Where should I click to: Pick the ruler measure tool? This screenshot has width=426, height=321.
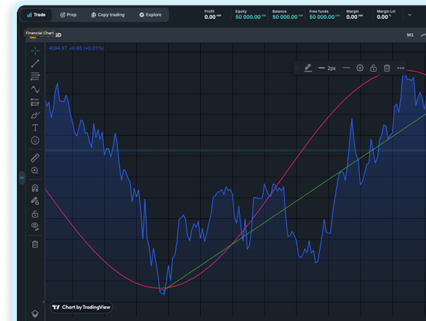[35, 158]
